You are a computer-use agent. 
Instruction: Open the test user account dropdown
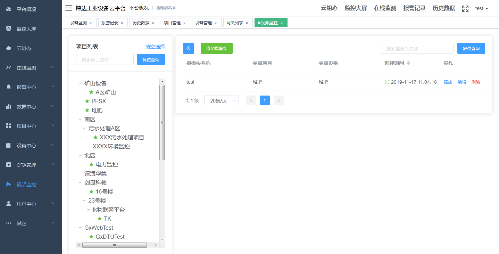[482, 8]
